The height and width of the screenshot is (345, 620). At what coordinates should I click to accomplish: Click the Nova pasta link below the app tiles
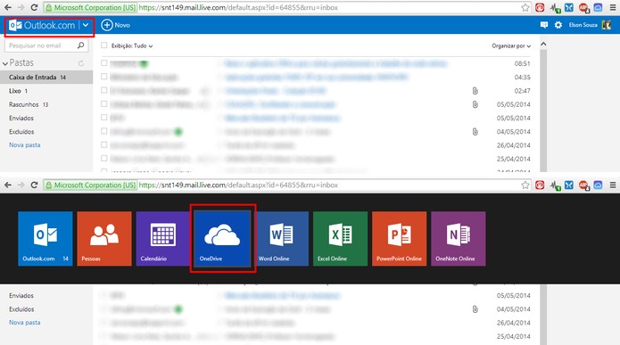[x=24, y=323]
